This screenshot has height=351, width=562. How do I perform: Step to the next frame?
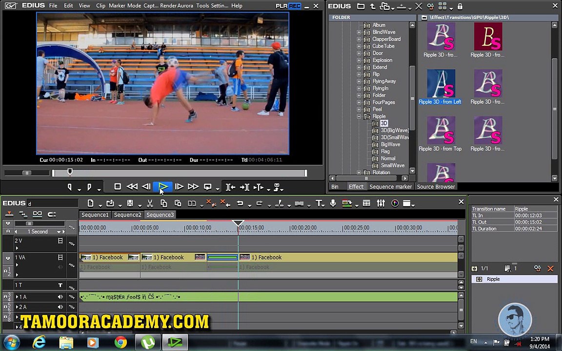coord(179,187)
